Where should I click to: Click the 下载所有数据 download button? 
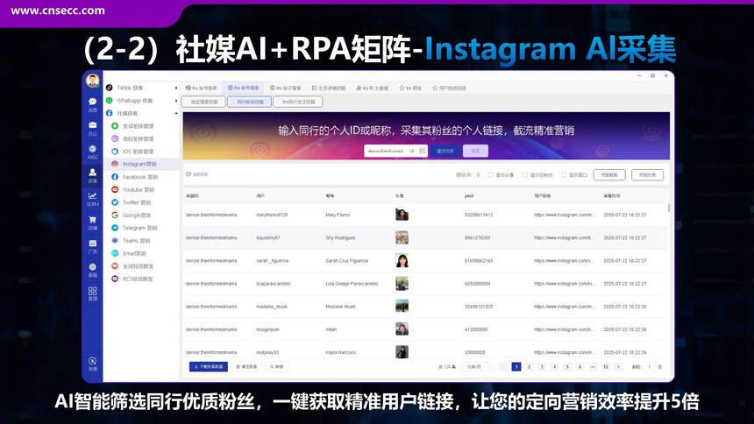[208, 367]
